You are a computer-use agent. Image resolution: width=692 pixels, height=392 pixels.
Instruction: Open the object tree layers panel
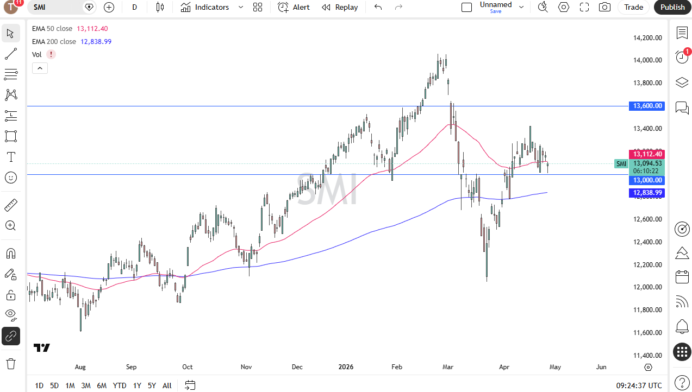682,83
